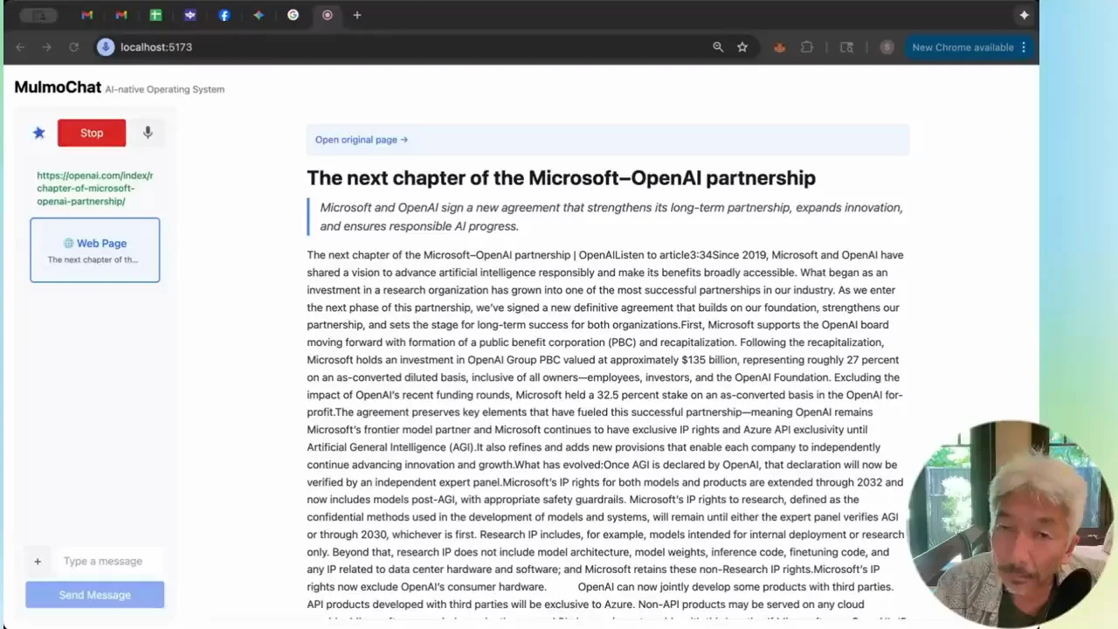This screenshot has height=629, width=1118.
Task: Open the Chrome three-dot menu
Action: click(x=1024, y=47)
